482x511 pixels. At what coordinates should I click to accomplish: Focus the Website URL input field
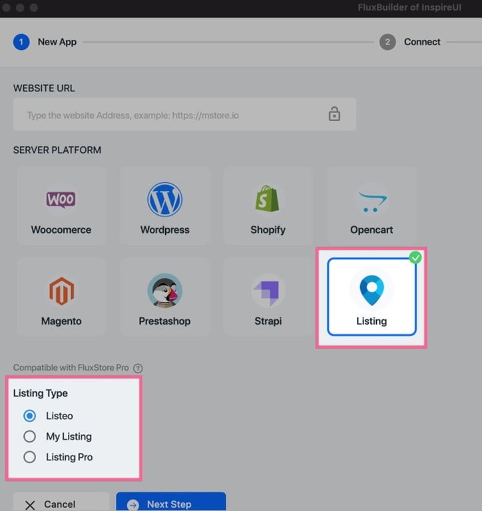(x=184, y=114)
